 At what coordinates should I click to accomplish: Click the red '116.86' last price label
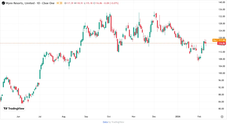[222, 43]
